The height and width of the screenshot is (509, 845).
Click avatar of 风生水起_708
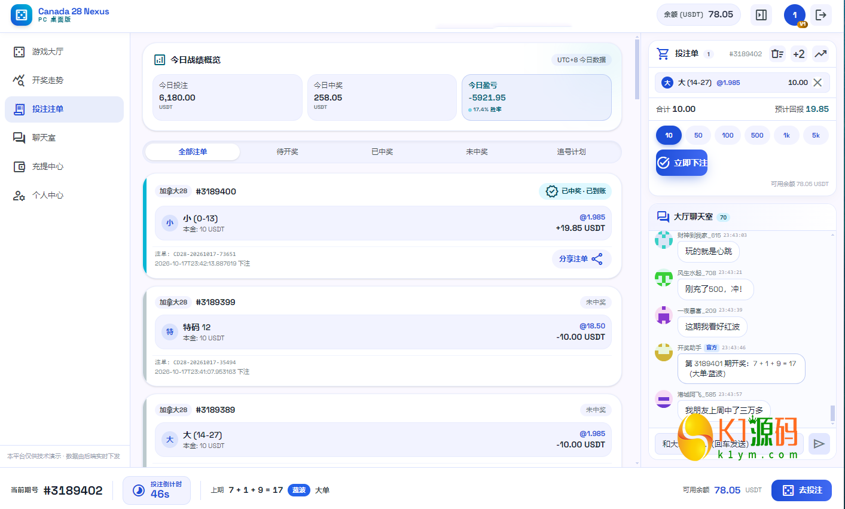[664, 278]
